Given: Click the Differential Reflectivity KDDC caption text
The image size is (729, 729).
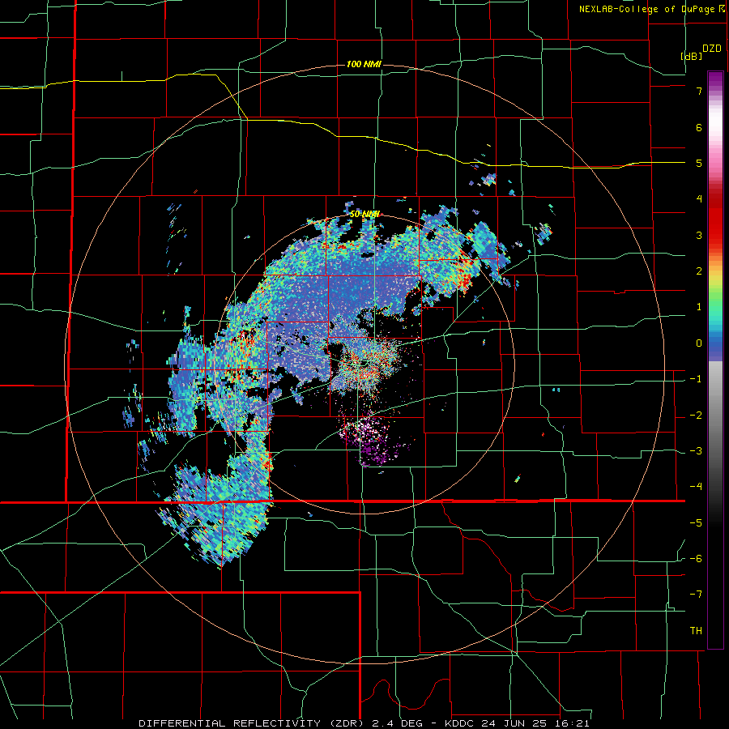Looking at the screenshot, I should tap(364, 723).
